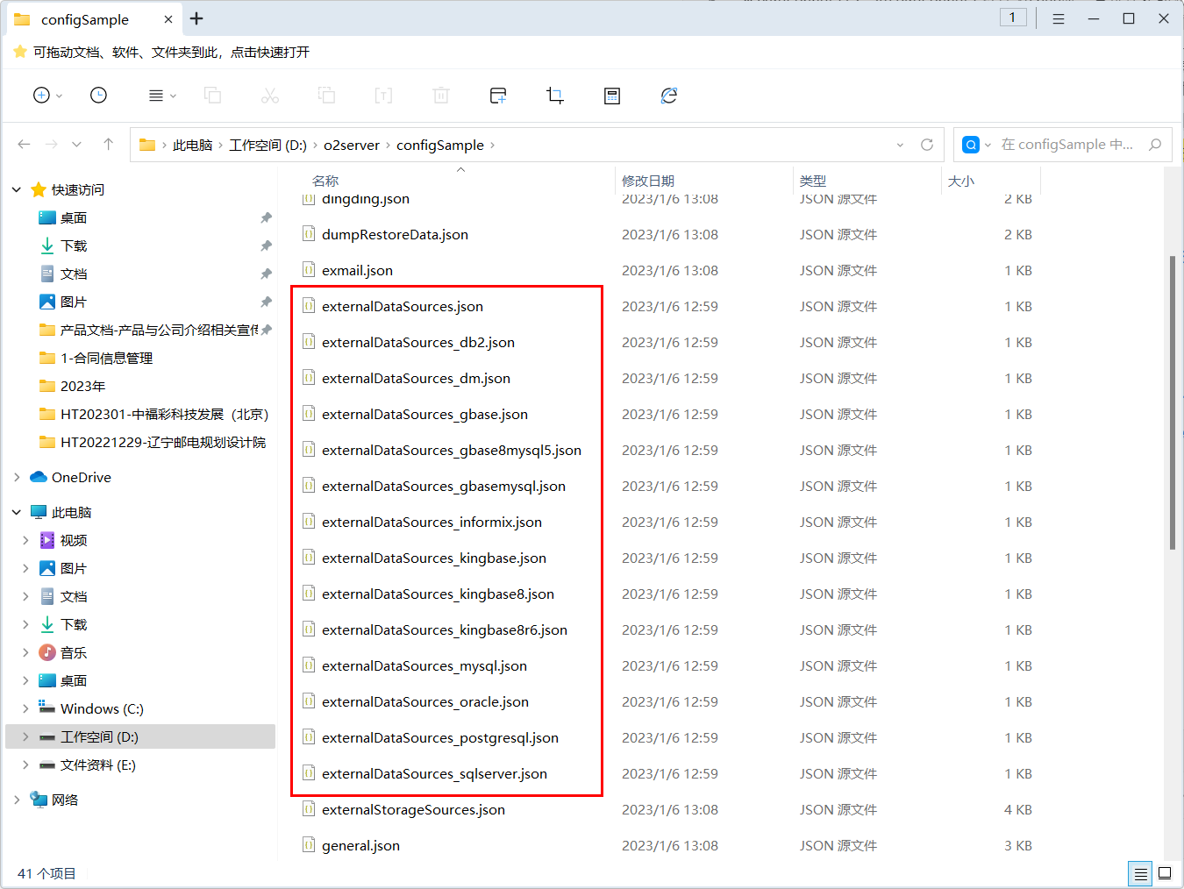Image resolution: width=1184 pixels, height=889 pixels.
Task: Click o2server in the breadcrumb path
Action: (351, 145)
